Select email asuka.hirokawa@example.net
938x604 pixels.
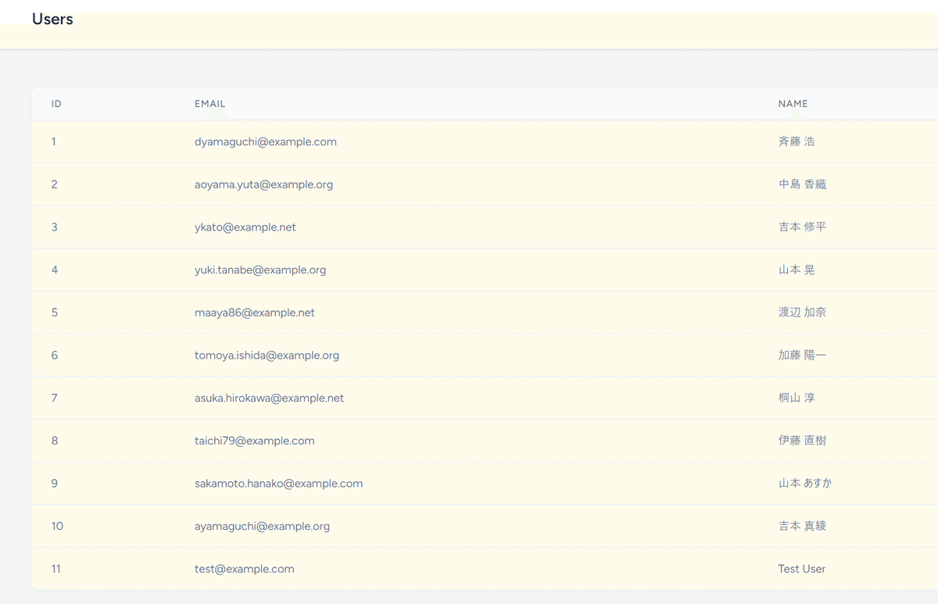(x=270, y=398)
